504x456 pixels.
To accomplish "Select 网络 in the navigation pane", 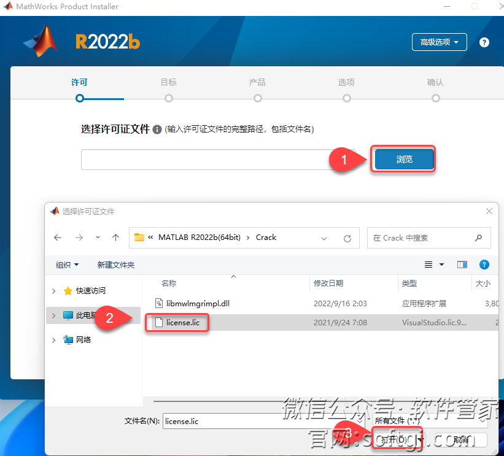I will (x=83, y=339).
